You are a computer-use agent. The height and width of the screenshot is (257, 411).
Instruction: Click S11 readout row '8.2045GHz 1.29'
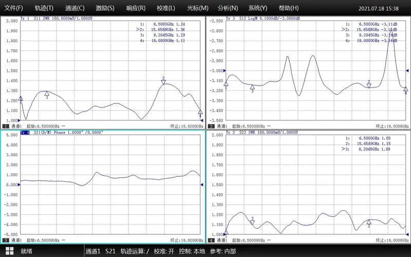(162, 35)
